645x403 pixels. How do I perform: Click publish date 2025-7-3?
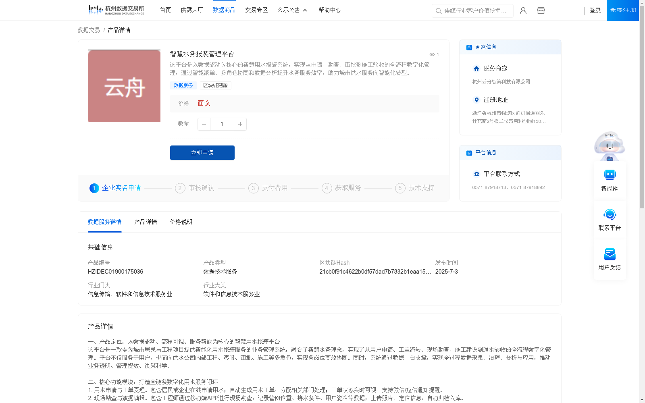pyautogui.click(x=446, y=272)
